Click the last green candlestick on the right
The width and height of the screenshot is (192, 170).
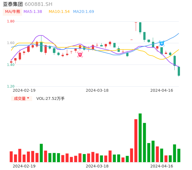(x=179, y=71)
